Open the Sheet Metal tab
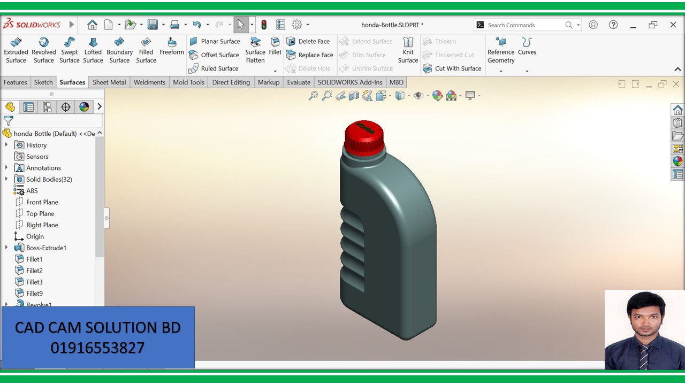The width and height of the screenshot is (685, 385). (x=109, y=82)
